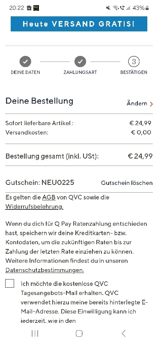The image size is (158, 344).
Task: Tap the Android home button
Action: point(79,333)
